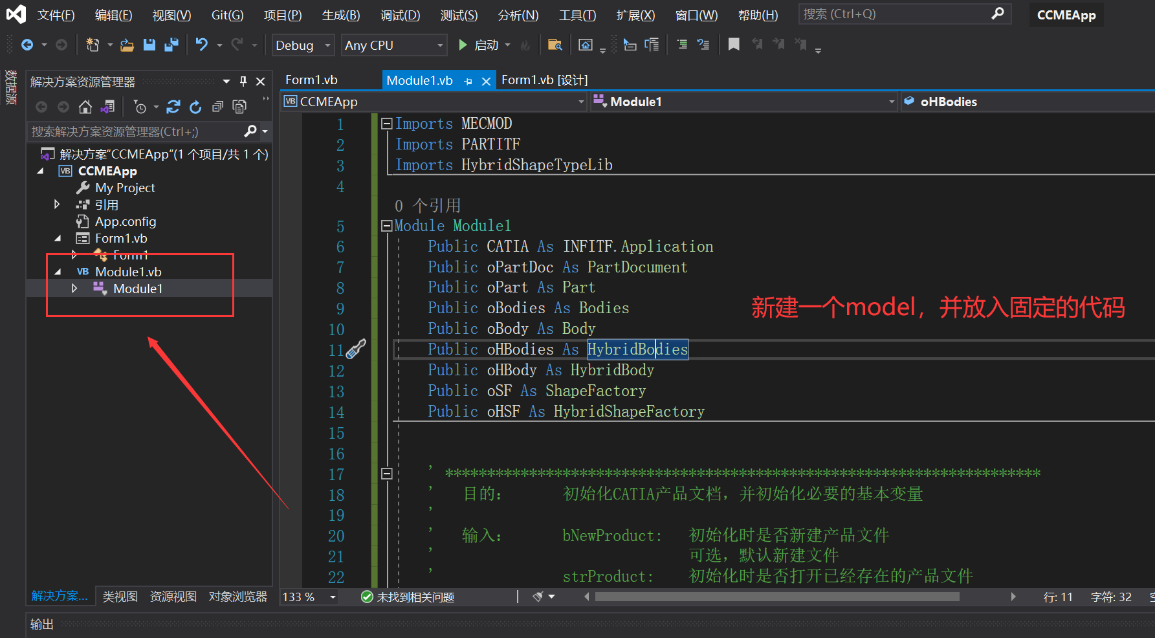Image resolution: width=1155 pixels, height=638 pixels.
Task: Click the New Project toolbar icon
Action: 93,45
